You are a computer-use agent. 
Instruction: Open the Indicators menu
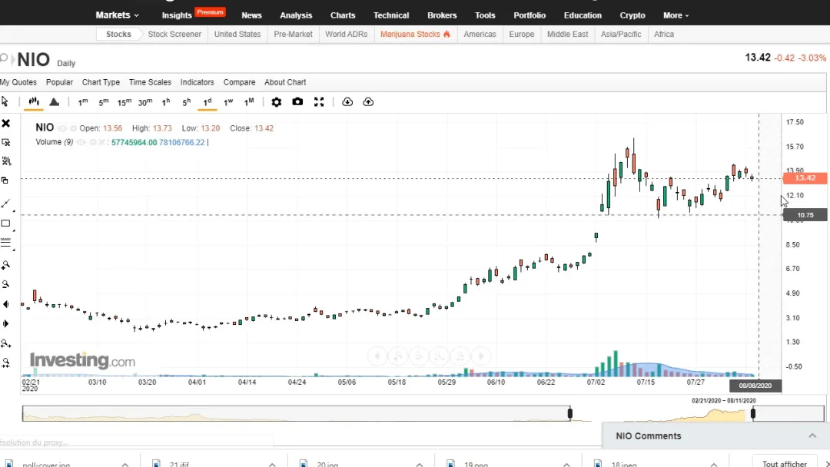[x=197, y=82]
